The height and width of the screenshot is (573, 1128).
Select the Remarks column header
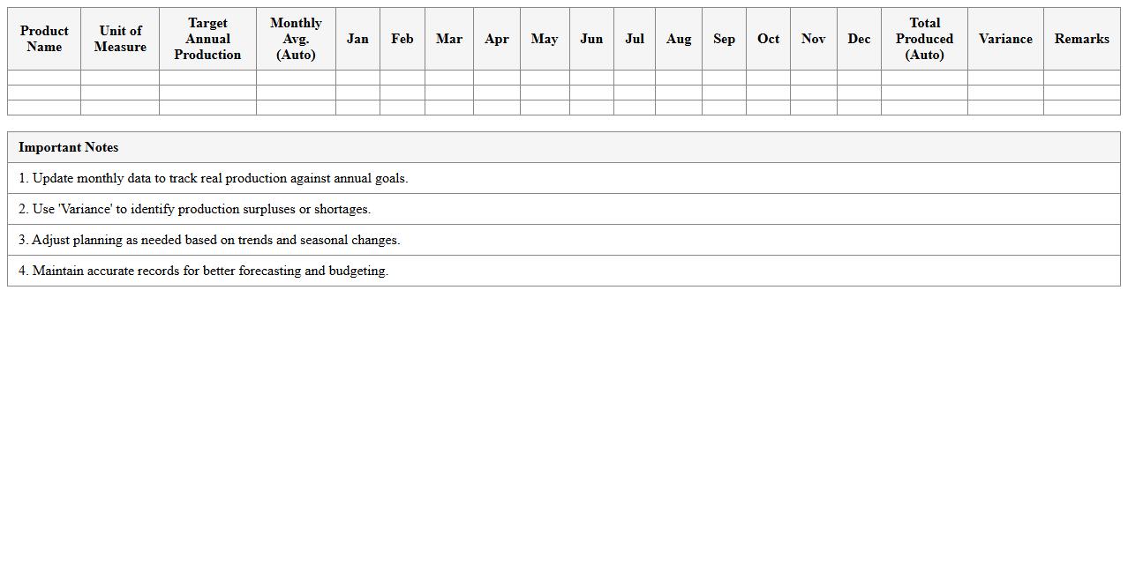[x=1081, y=39]
